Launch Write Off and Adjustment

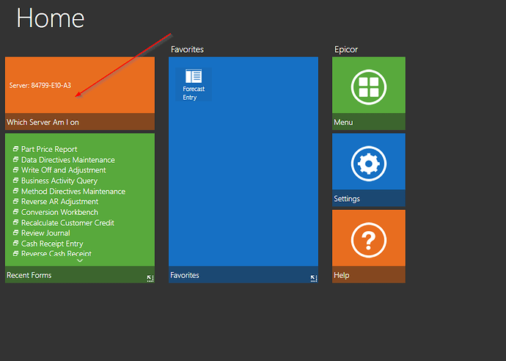pyautogui.click(x=64, y=170)
